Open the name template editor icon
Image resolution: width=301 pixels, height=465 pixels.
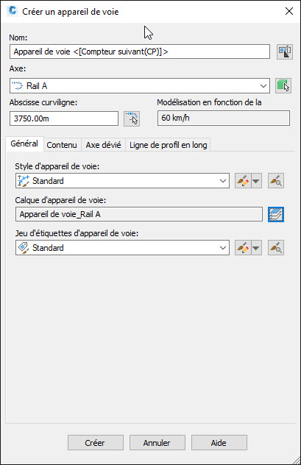[x=285, y=52]
